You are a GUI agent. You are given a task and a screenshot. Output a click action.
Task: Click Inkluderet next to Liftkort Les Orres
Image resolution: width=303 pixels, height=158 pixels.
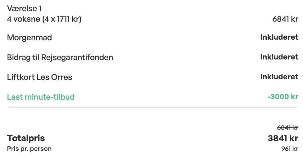click(279, 77)
